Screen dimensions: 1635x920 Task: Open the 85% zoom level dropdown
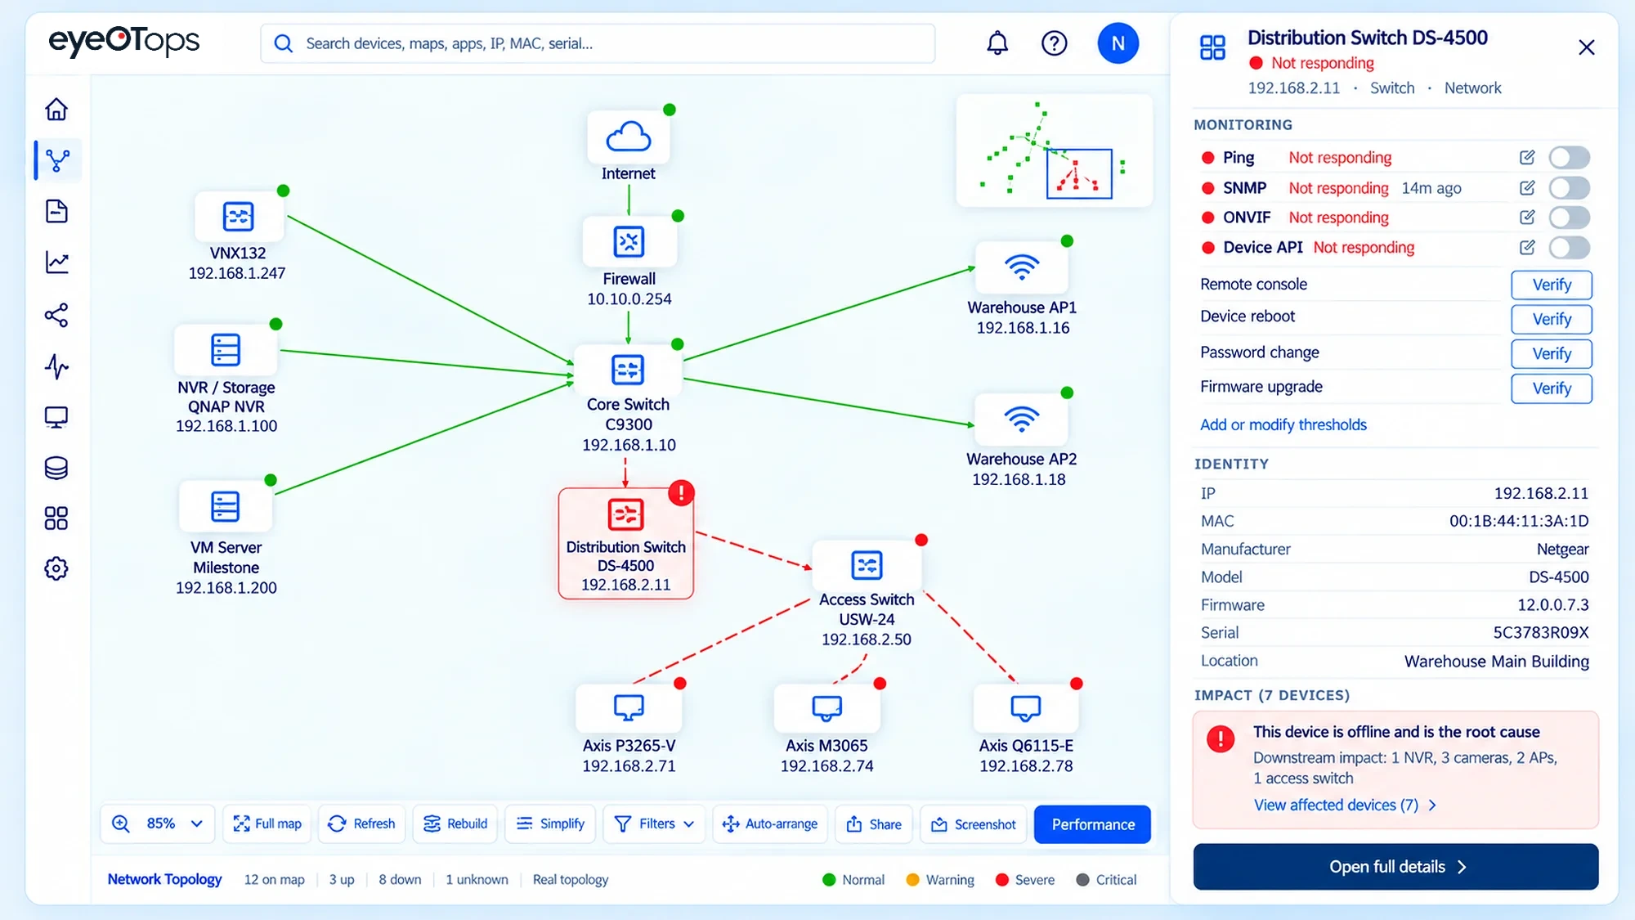coord(158,824)
